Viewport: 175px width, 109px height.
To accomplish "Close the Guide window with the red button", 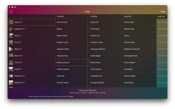I will coord(10,7).
